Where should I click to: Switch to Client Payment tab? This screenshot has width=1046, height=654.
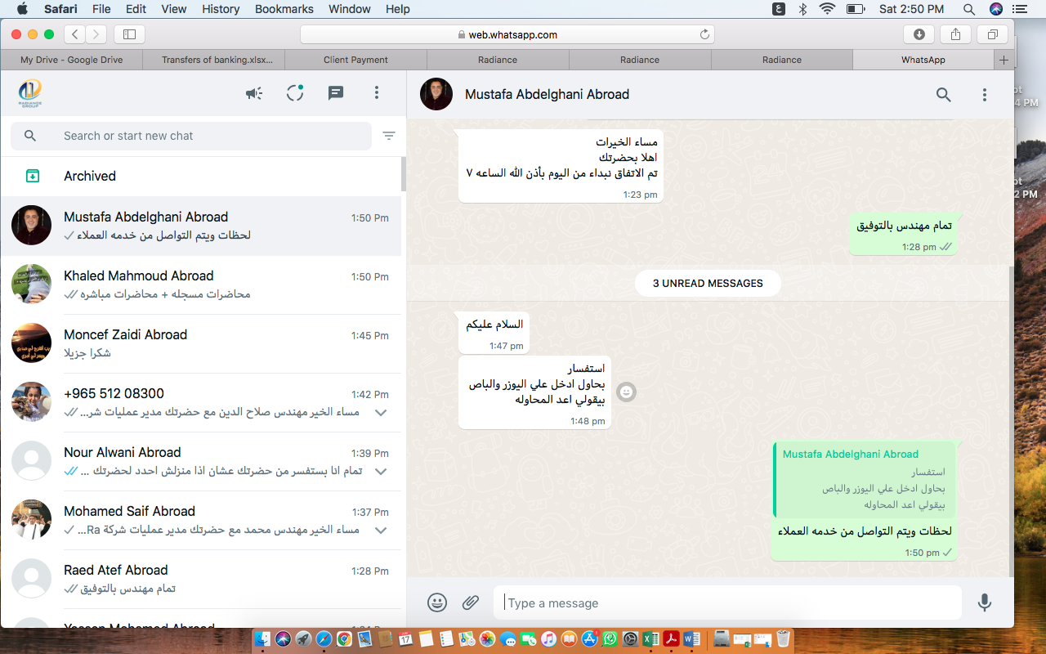pos(355,60)
